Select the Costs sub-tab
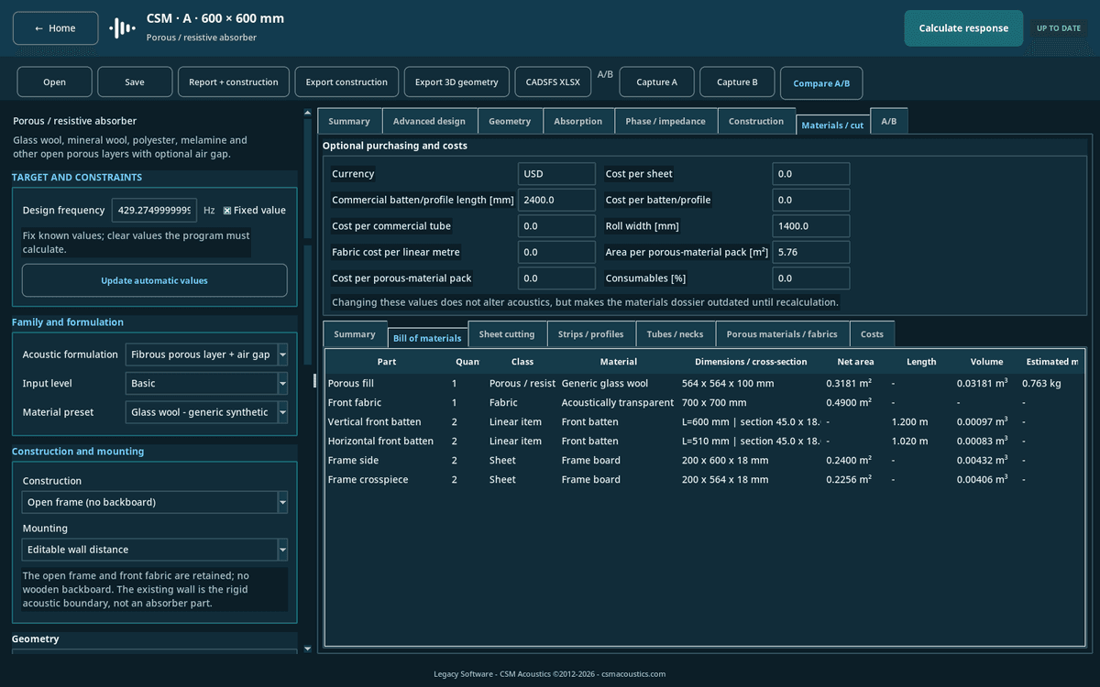This screenshot has width=1100, height=687. click(873, 334)
